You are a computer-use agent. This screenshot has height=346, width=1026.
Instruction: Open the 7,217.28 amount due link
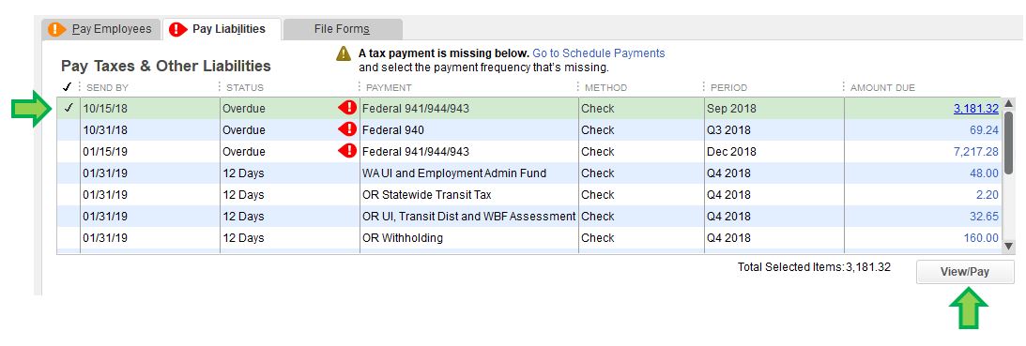click(x=976, y=152)
